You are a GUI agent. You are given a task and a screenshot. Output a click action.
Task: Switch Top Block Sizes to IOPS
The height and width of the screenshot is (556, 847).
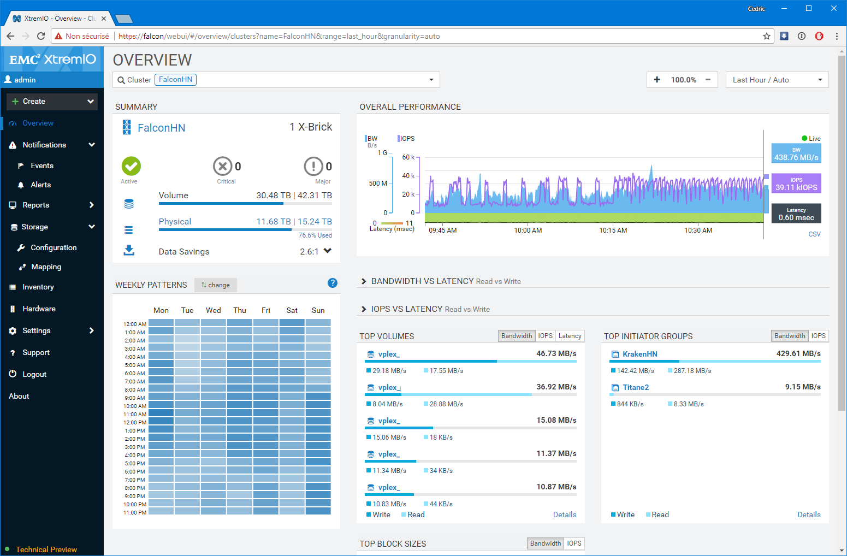point(574,543)
